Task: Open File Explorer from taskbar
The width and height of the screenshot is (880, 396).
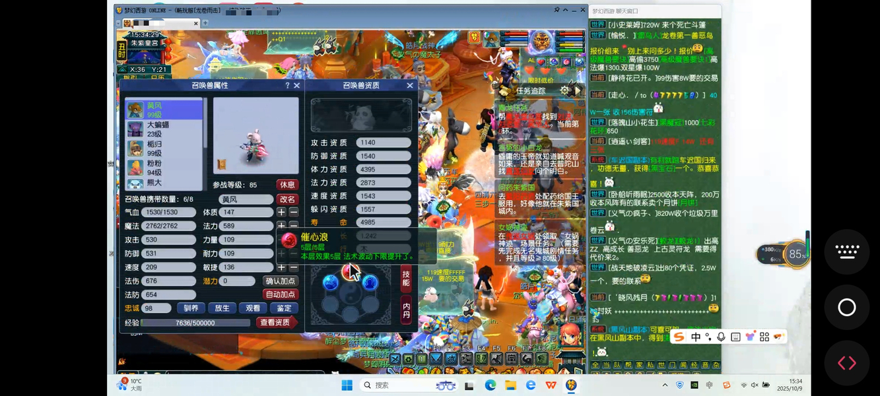Action: [x=510, y=385]
